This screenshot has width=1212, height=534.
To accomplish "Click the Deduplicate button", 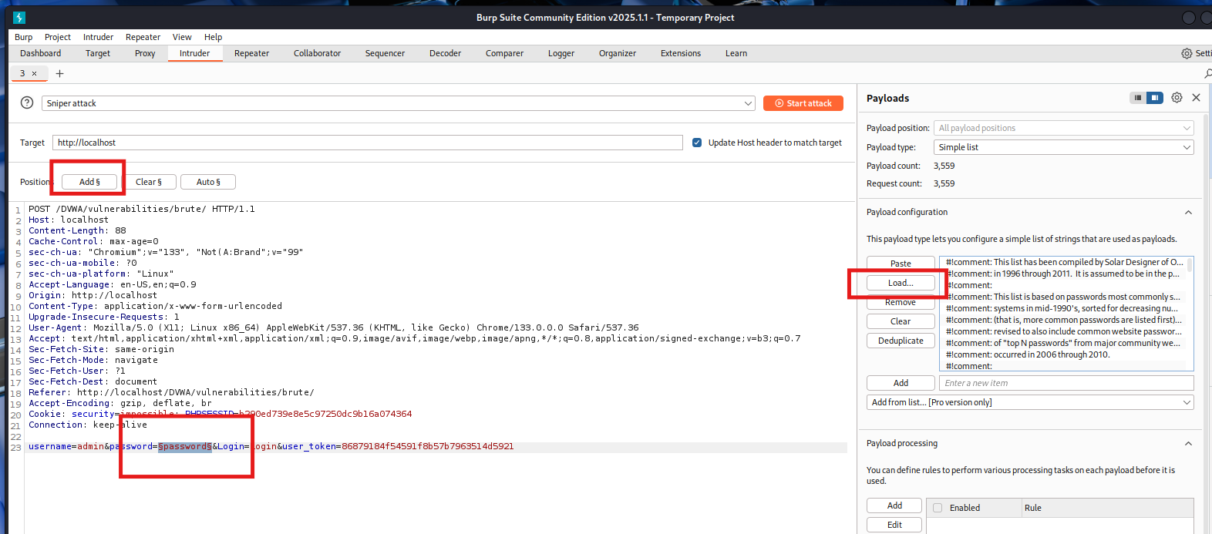I will pyautogui.click(x=901, y=341).
